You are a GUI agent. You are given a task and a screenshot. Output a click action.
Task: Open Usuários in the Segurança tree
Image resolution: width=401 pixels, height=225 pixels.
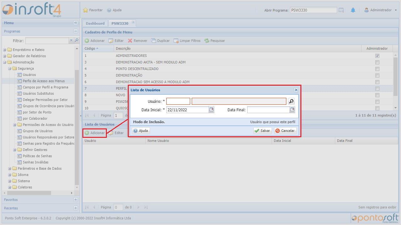pos(29,75)
